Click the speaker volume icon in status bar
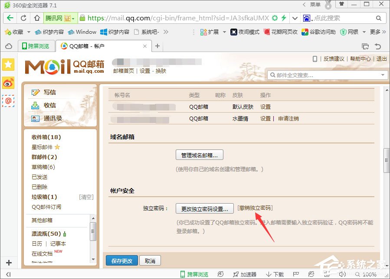390x279 pixels. 342,274
